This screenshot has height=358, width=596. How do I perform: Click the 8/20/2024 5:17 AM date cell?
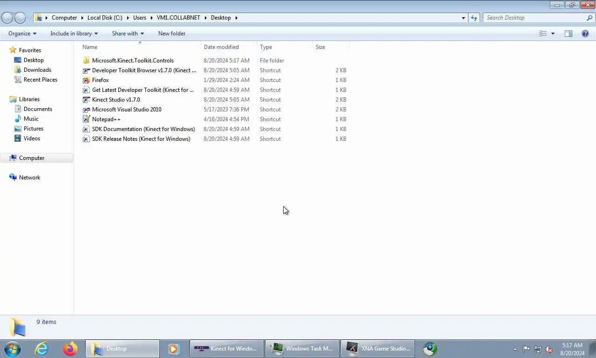[x=226, y=61]
